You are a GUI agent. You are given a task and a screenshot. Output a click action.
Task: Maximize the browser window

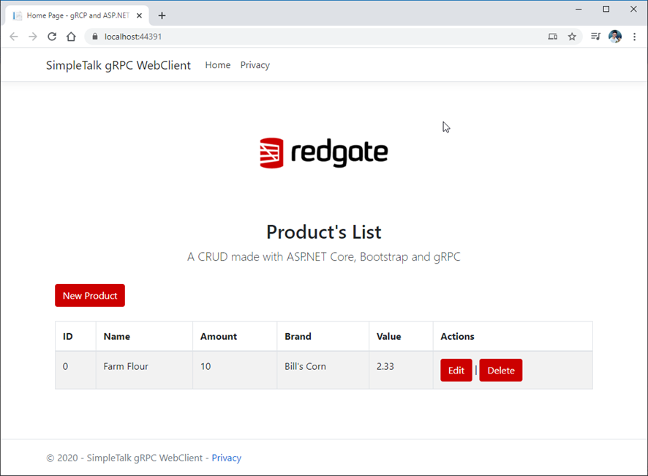(606, 9)
